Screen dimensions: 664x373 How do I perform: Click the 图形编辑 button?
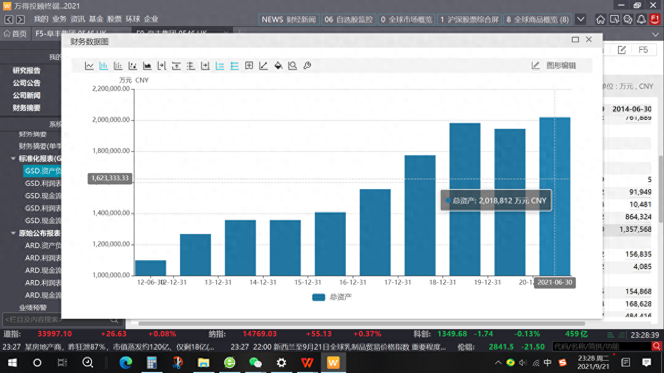tap(554, 66)
